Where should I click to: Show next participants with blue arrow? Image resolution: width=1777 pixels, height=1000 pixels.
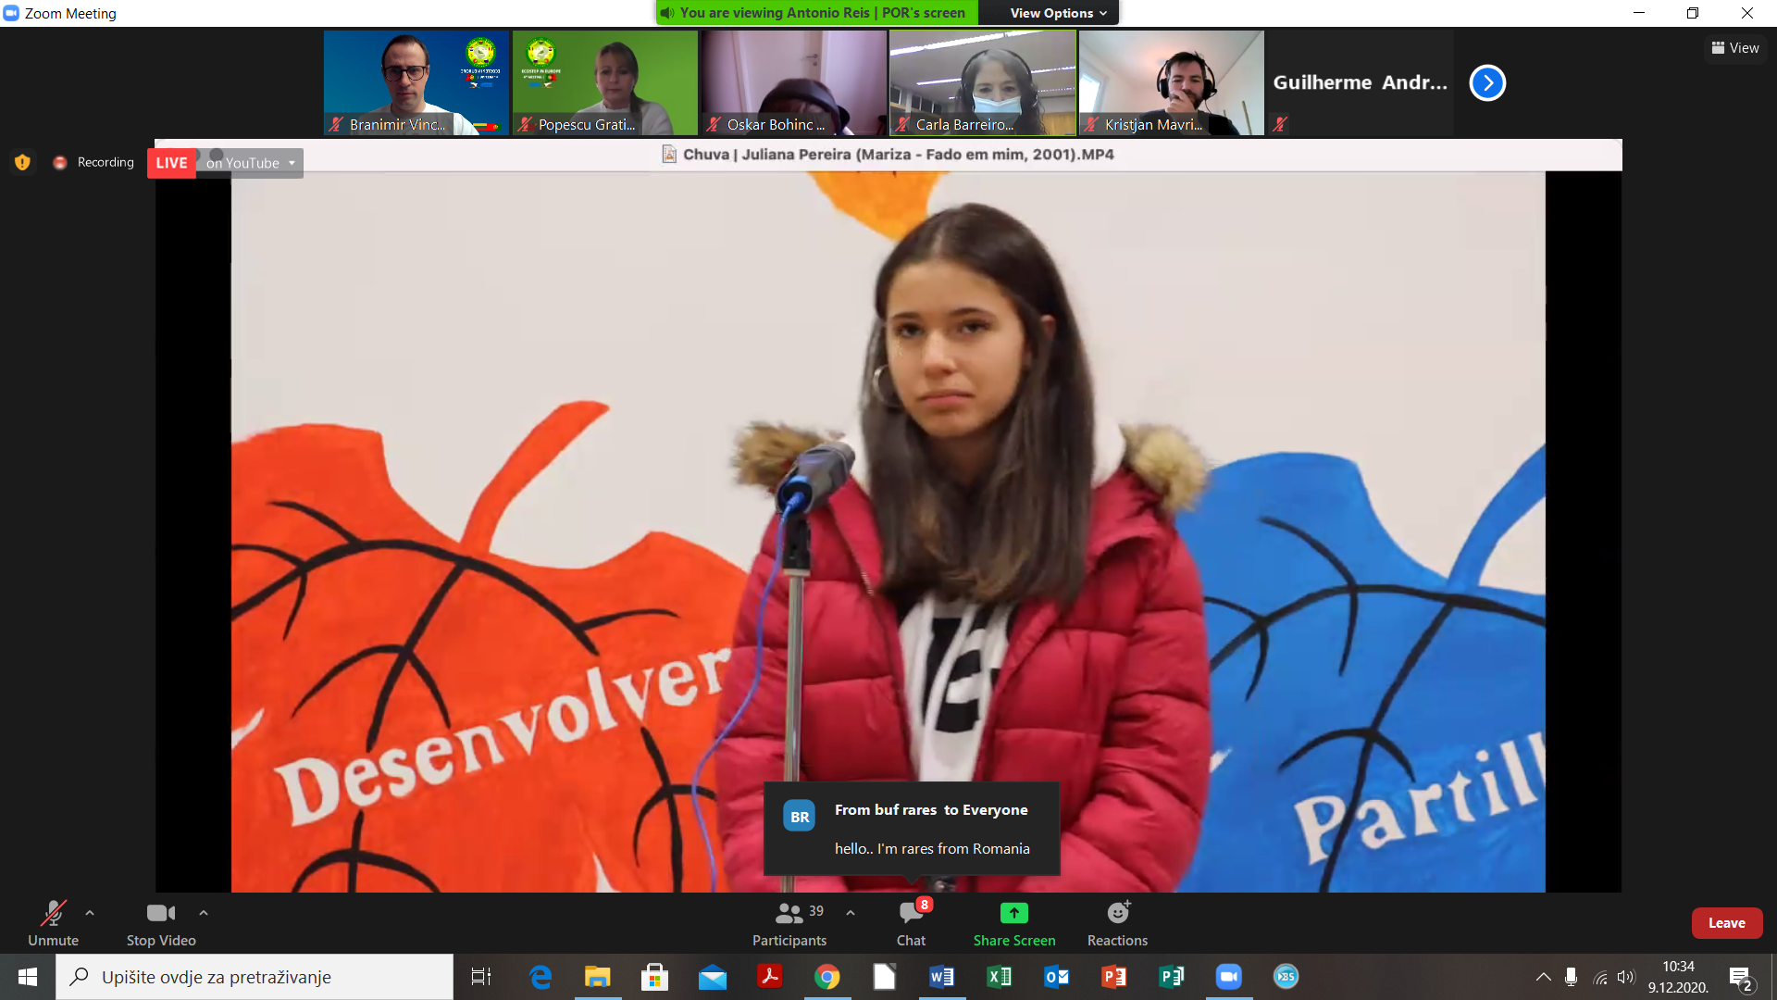tap(1487, 83)
